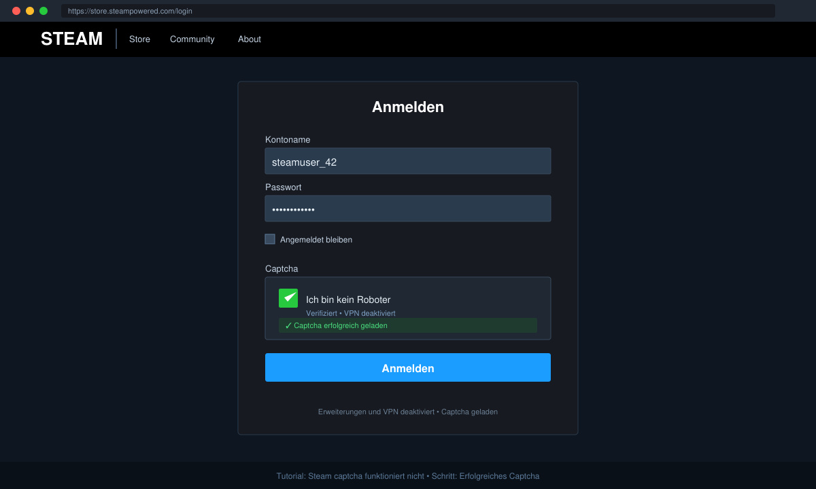Click the Kontoname label
816x489 pixels.
tap(288, 140)
